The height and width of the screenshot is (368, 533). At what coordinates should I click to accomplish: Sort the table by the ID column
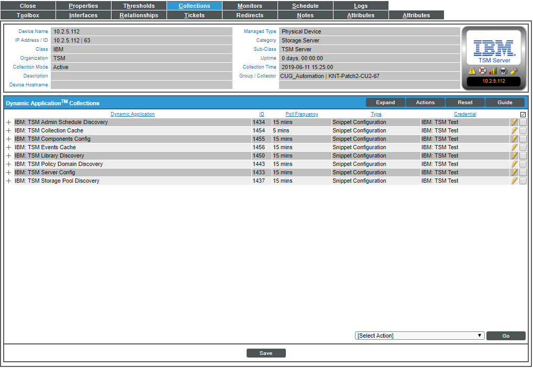click(262, 114)
